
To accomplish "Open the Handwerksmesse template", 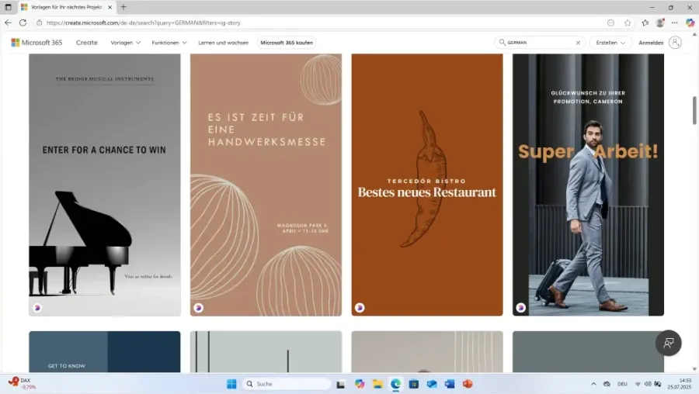I will coord(266,185).
